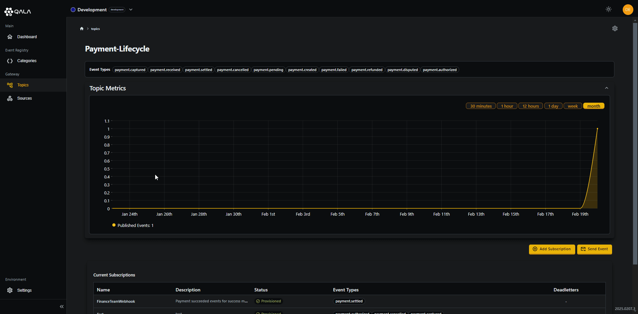This screenshot has width=638, height=314.
Task: Select the 1 hour time range
Action: pos(507,106)
